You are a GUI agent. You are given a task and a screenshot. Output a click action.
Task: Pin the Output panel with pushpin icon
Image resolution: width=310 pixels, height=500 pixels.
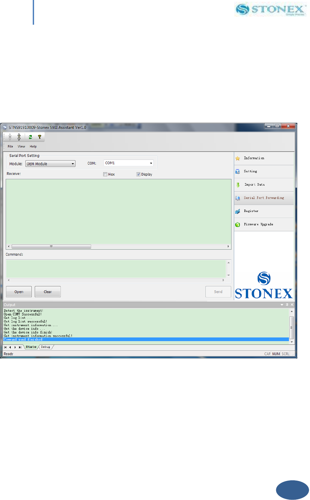(x=287, y=305)
